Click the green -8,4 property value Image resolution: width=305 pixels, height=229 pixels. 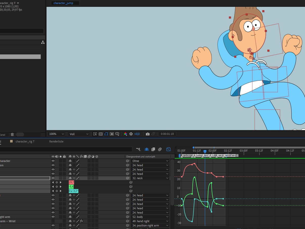(x=71, y=187)
